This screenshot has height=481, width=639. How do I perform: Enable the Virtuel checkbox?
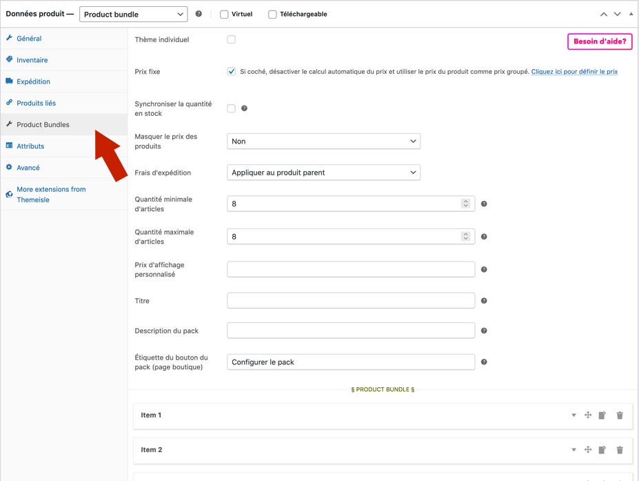click(225, 14)
